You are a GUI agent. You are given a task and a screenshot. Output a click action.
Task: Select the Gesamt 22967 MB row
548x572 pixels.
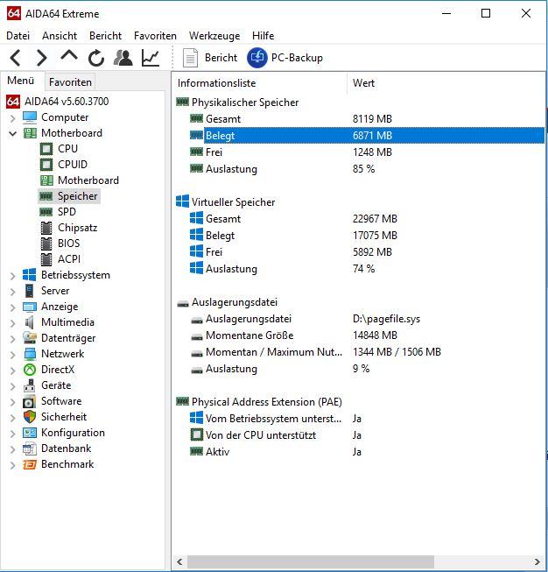pyautogui.click(x=367, y=219)
